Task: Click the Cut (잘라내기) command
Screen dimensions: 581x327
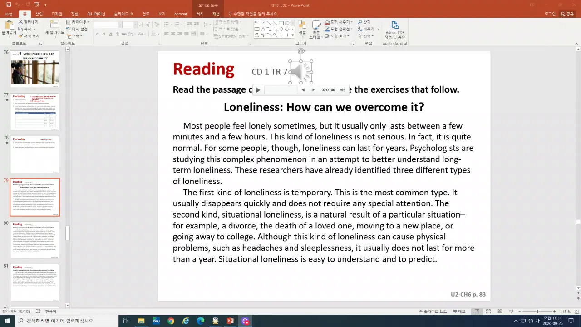Action: point(28,22)
